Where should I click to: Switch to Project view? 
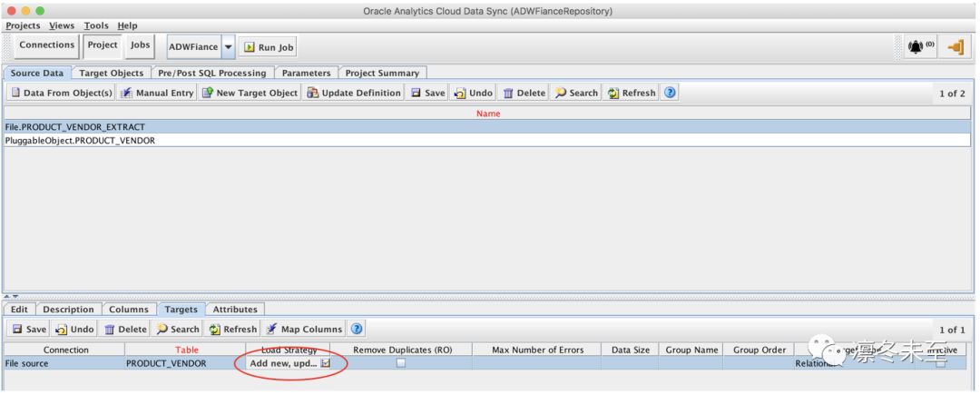tap(103, 45)
